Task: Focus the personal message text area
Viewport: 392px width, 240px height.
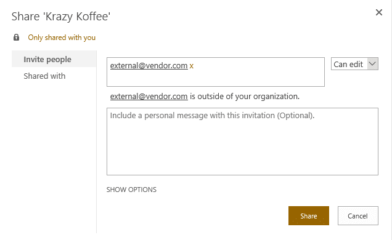Action: [x=242, y=142]
